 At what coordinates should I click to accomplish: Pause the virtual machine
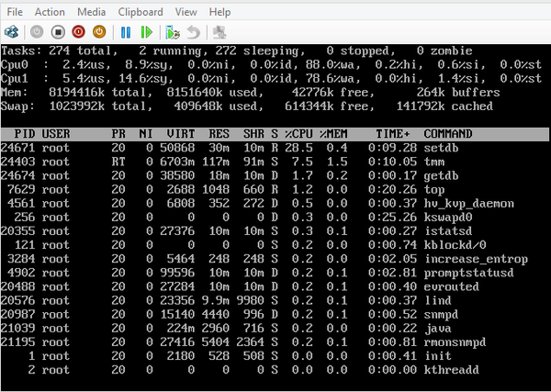(x=127, y=32)
